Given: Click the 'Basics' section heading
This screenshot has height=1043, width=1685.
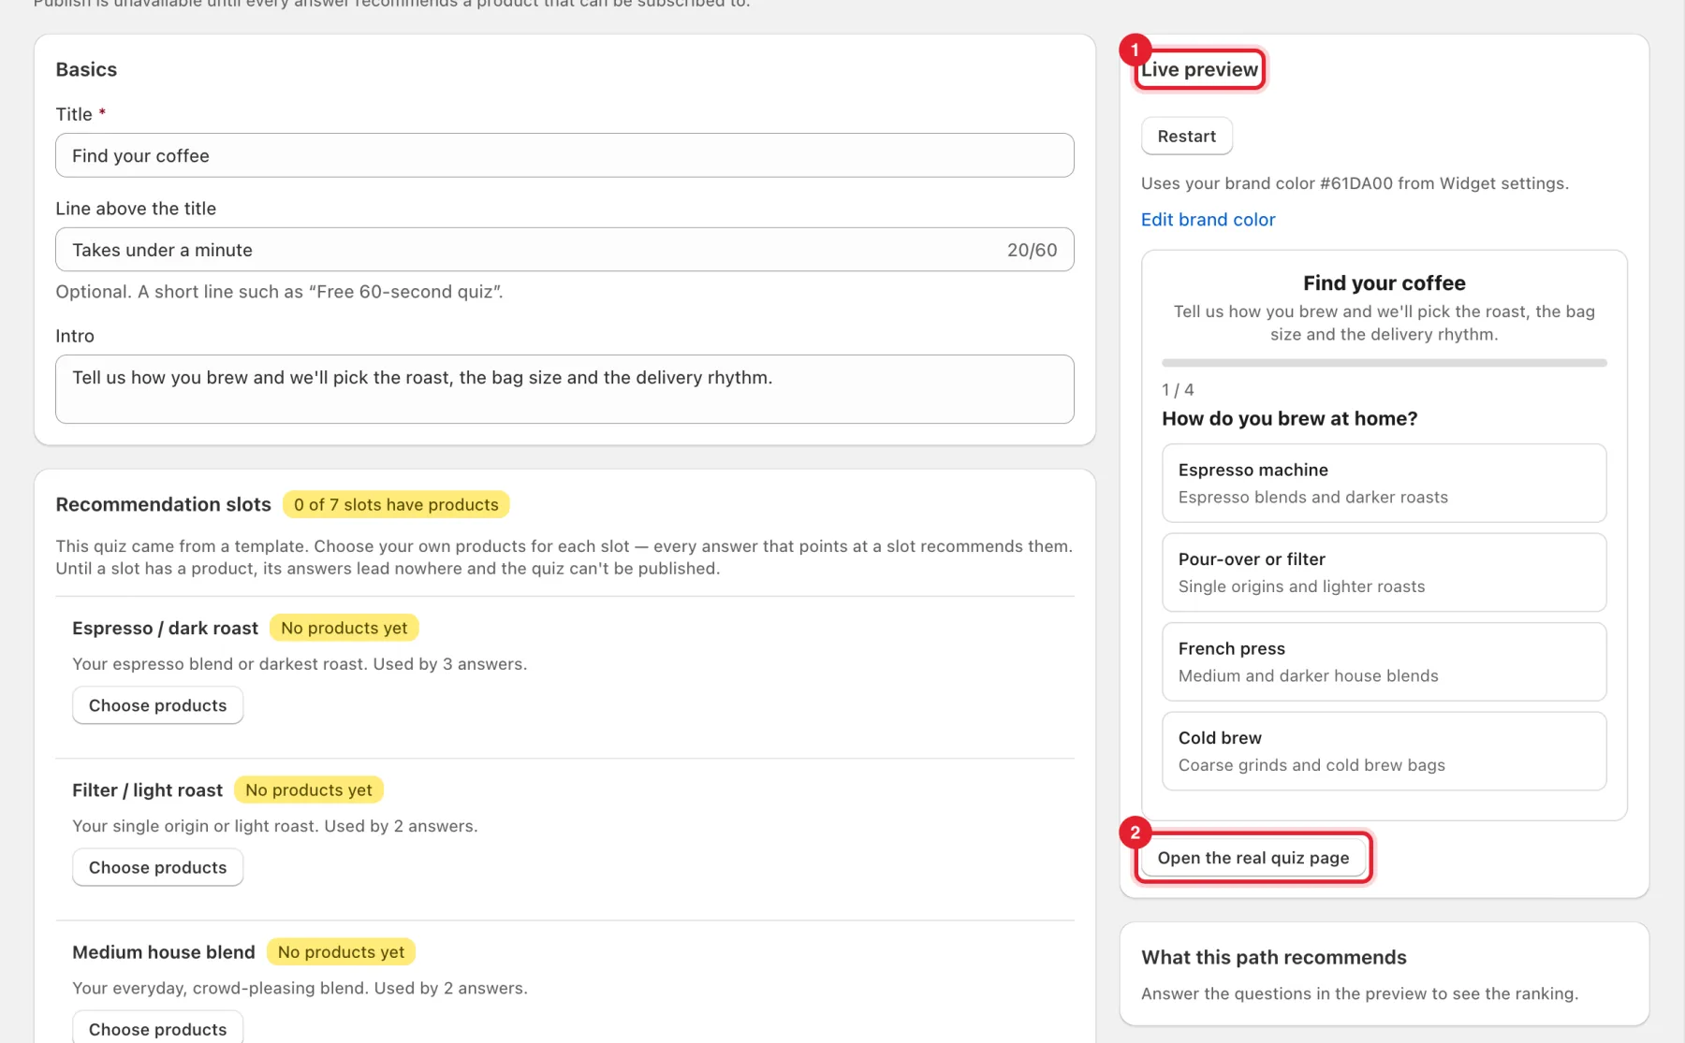Looking at the screenshot, I should pos(86,69).
